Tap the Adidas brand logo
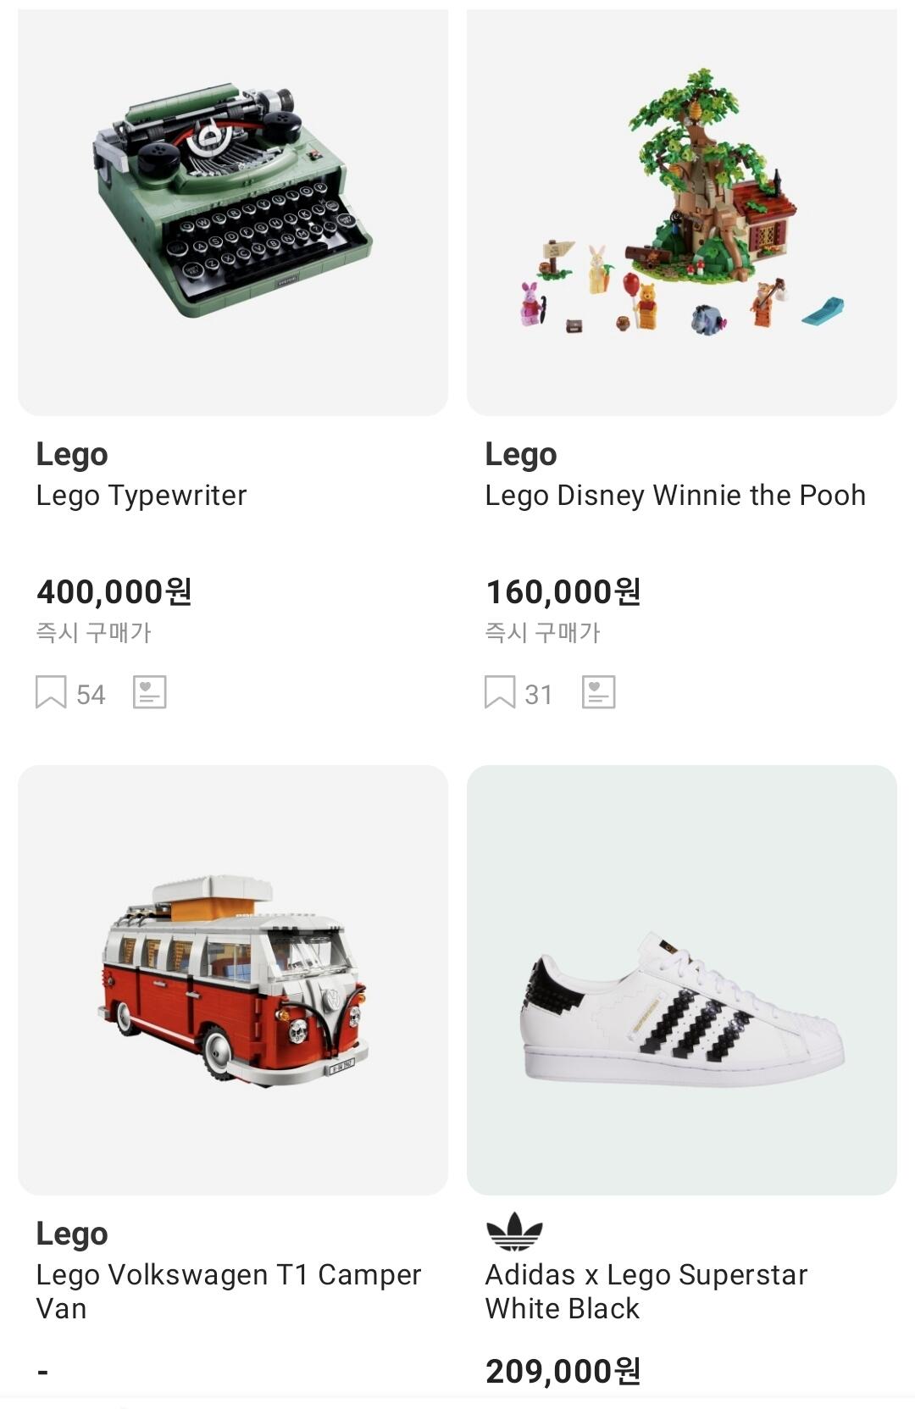This screenshot has height=1409, width=915. [x=514, y=1231]
